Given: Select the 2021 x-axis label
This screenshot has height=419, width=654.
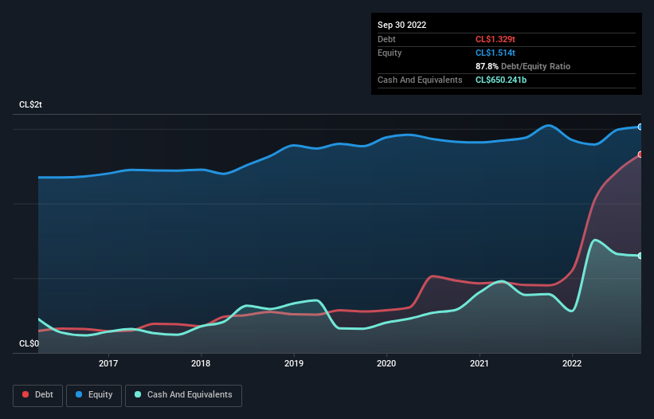Looking at the screenshot, I should (480, 364).
